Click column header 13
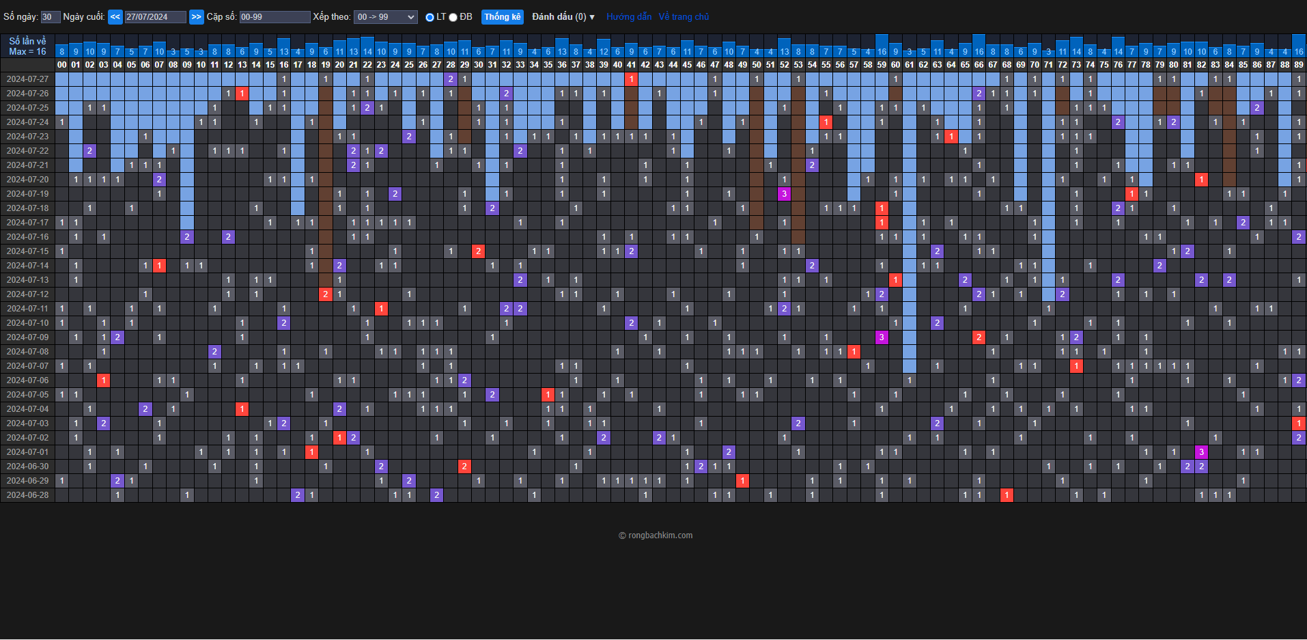1307x640 pixels. click(x=242, y=65)
